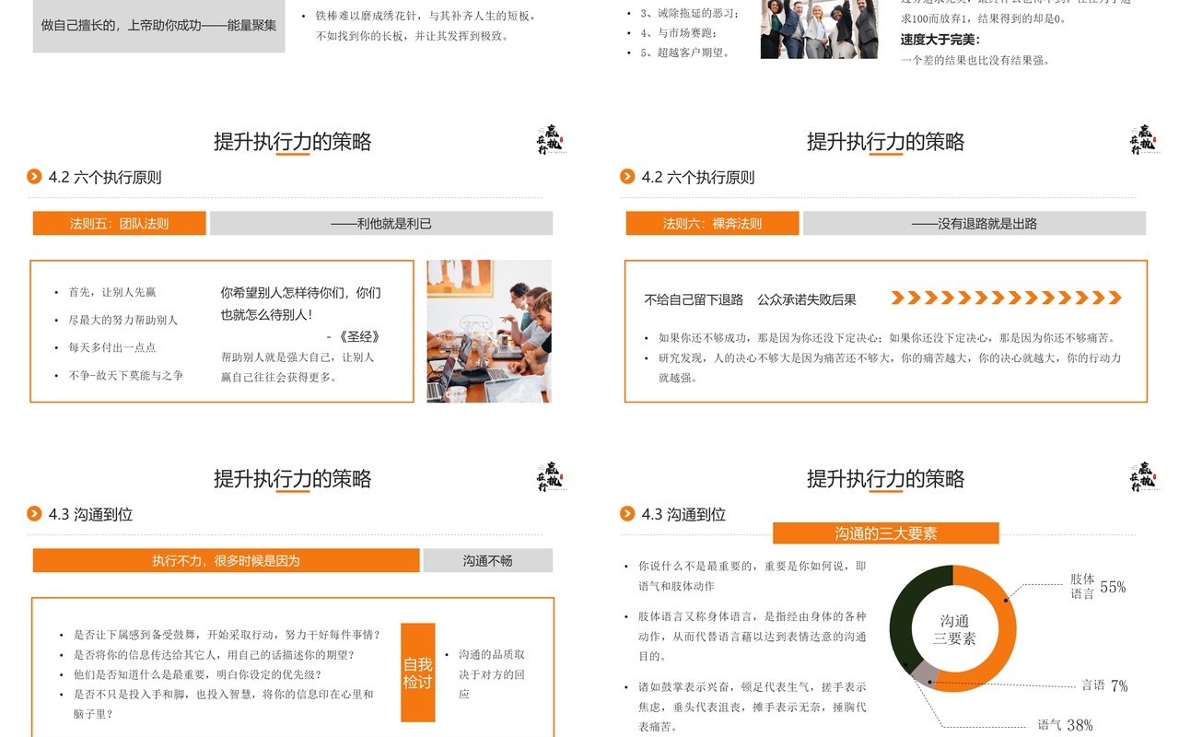Select the list item 3、诫除拖延的恶习
Viewport: 1179px width, 737px height.
[x=690, y=13]
